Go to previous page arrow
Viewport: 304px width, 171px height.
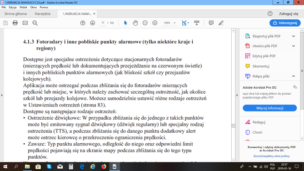pyautogui.click(x=83, y=23)
